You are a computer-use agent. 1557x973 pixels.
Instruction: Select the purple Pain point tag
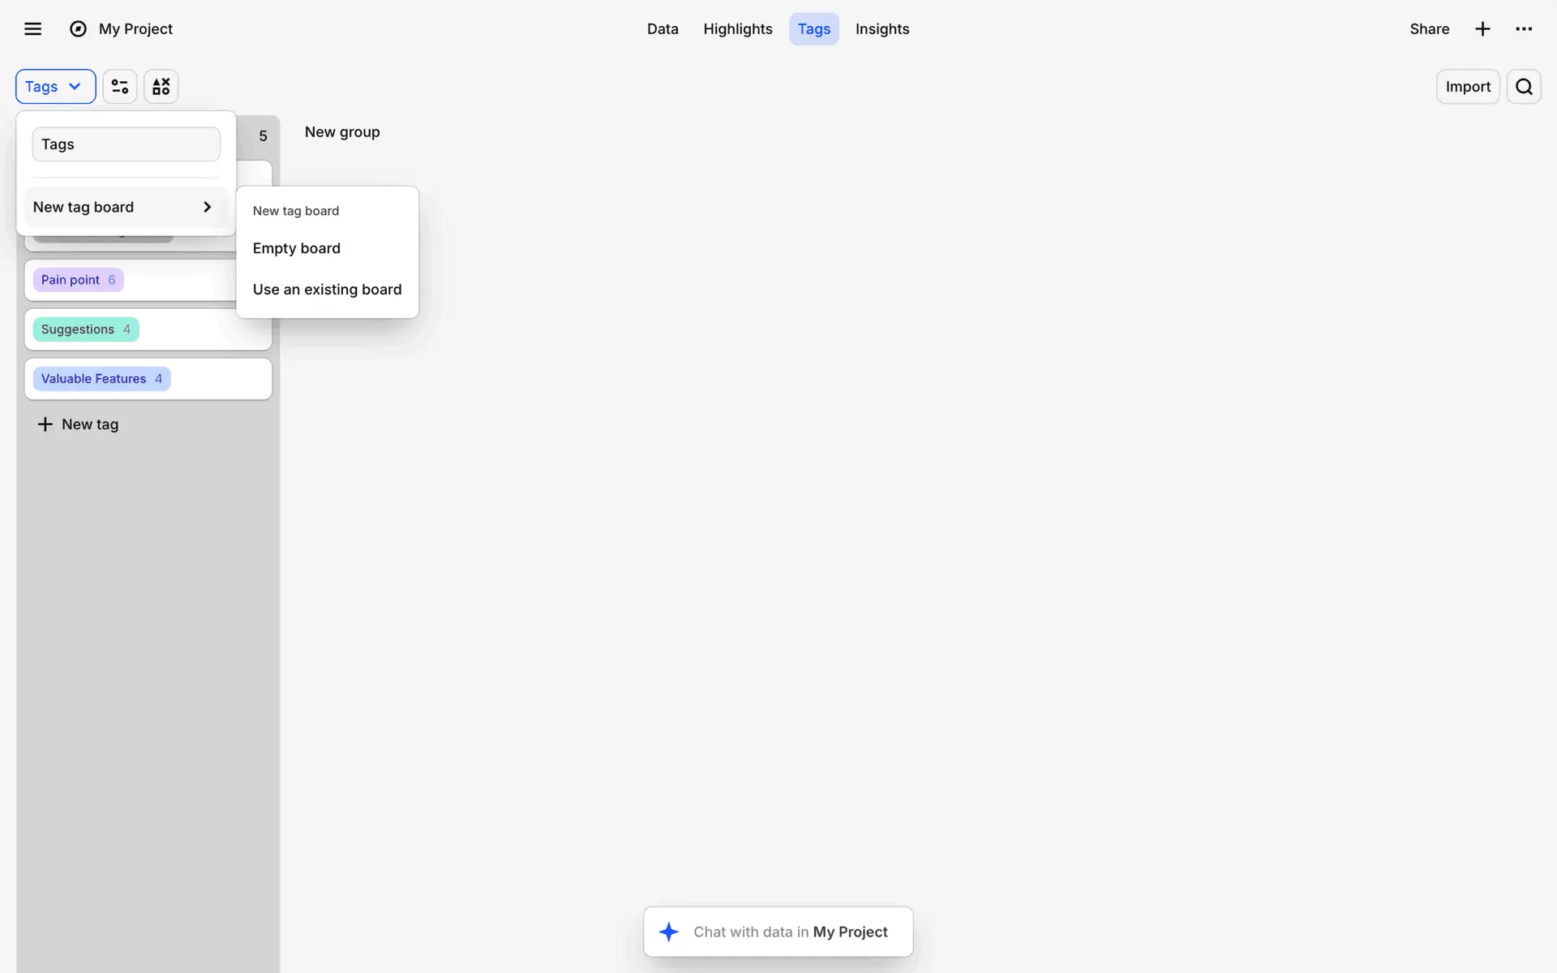pyautogui.click(x=78, y=280)
